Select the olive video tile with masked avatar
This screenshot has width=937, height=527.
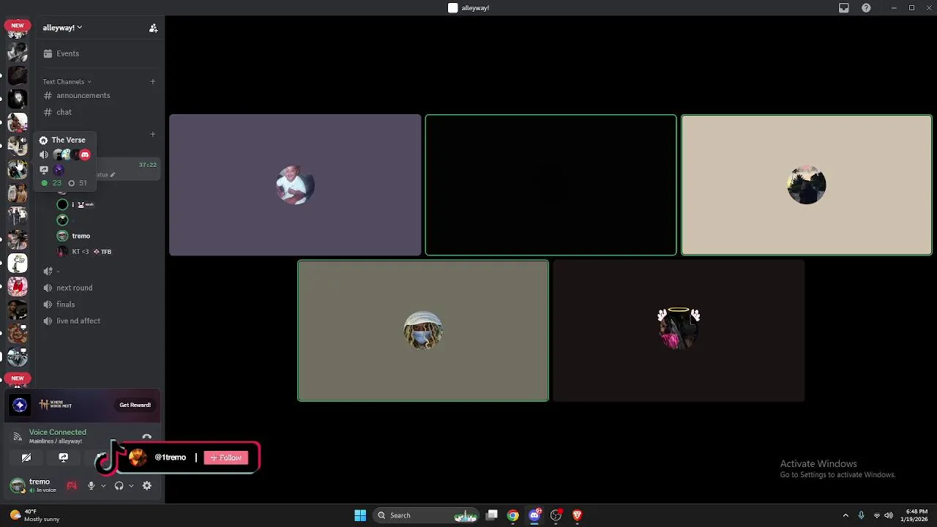click(x=423, y=331)
